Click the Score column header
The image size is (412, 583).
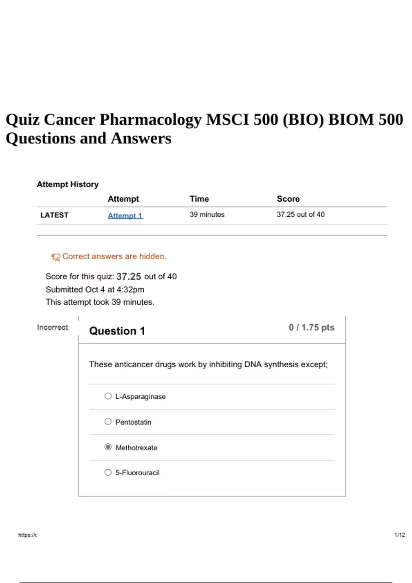click(288, 199)
